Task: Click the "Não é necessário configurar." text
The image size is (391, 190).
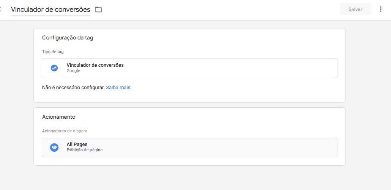Action: [73, 87]
